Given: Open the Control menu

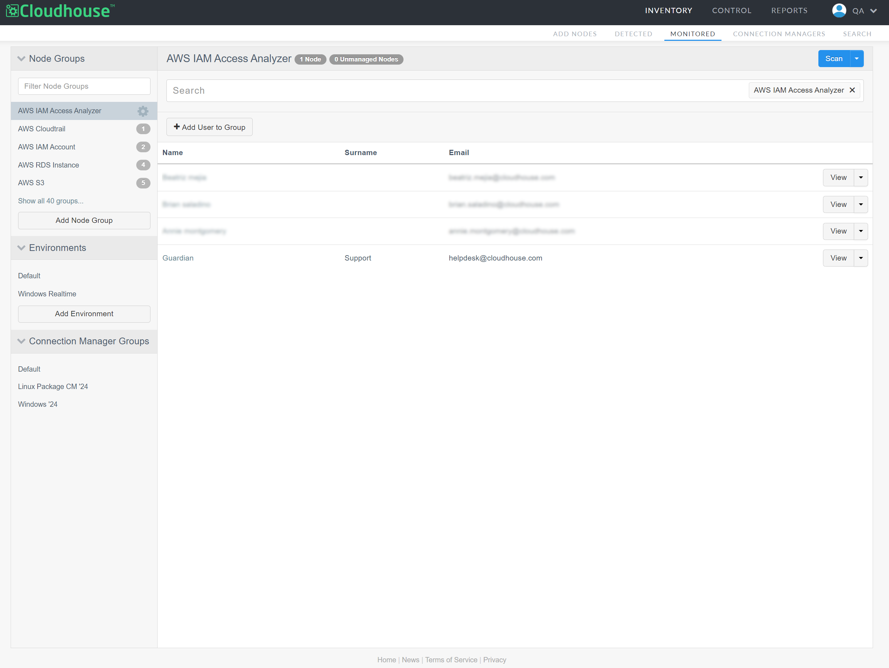Looking at the screenshot, I should click(x=732, y=10).
